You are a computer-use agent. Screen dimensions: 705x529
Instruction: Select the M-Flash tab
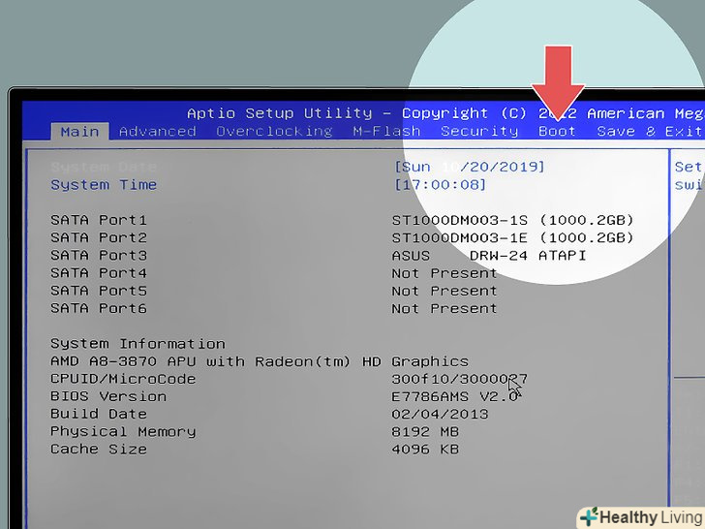point(386,132)
